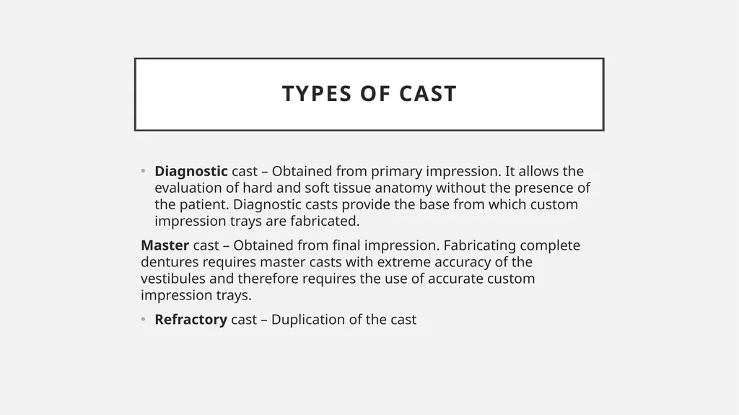This screenshot has width=739, height=415.
Task: Click the bullet marker before Diagnostic
Action: [x=144, y=171]
